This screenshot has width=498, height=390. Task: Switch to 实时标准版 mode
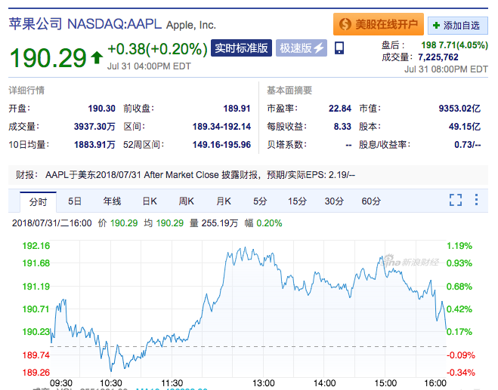pos(241,48)
